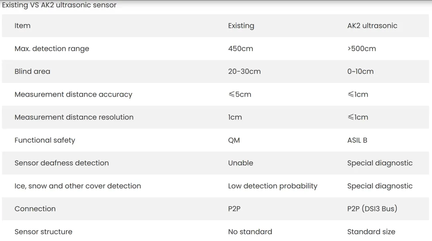Select the 'Item' column header
Viewport: 432px width, 241px height.
click(x=22, y=26)
